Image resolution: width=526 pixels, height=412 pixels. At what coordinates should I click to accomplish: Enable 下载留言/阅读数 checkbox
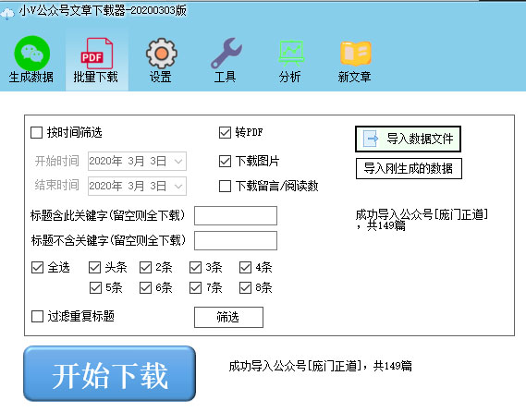click(x=225, y=186)
